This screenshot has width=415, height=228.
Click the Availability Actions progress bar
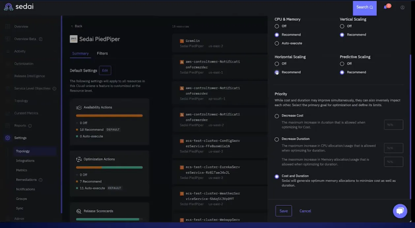(x=109, y=116)
